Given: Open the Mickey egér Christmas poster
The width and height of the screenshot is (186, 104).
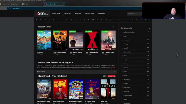Looking at the screenshot, I should (76, 89).
